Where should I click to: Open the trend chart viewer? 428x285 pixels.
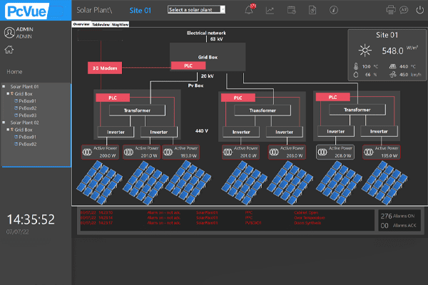(270, 10)
